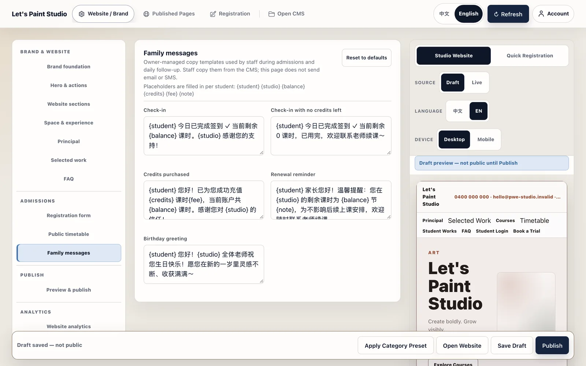Open Brand foundation in the sidebar

tap(68, 67)
